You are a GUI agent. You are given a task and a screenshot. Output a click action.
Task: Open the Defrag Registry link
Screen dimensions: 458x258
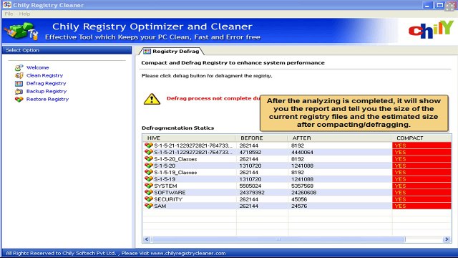[46, 83]
